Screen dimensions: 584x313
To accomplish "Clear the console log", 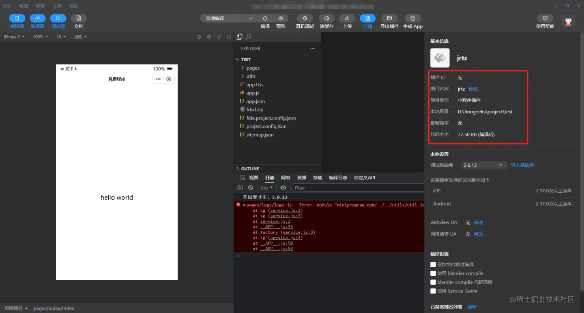I will pos(251,187).
